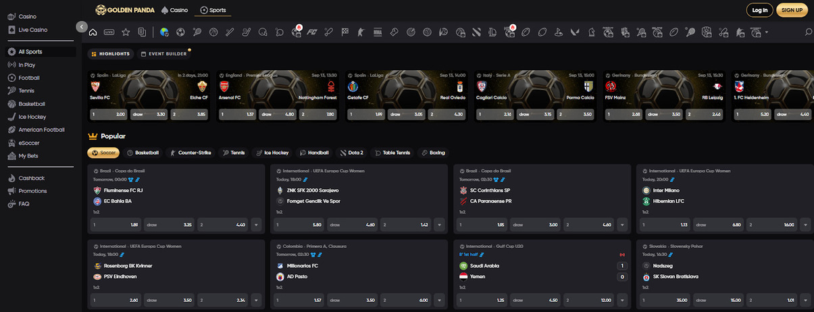Expand markets for Millonarios vs AD Pasto card
This screenshot has width=814, height=312.
click(438, 300)
